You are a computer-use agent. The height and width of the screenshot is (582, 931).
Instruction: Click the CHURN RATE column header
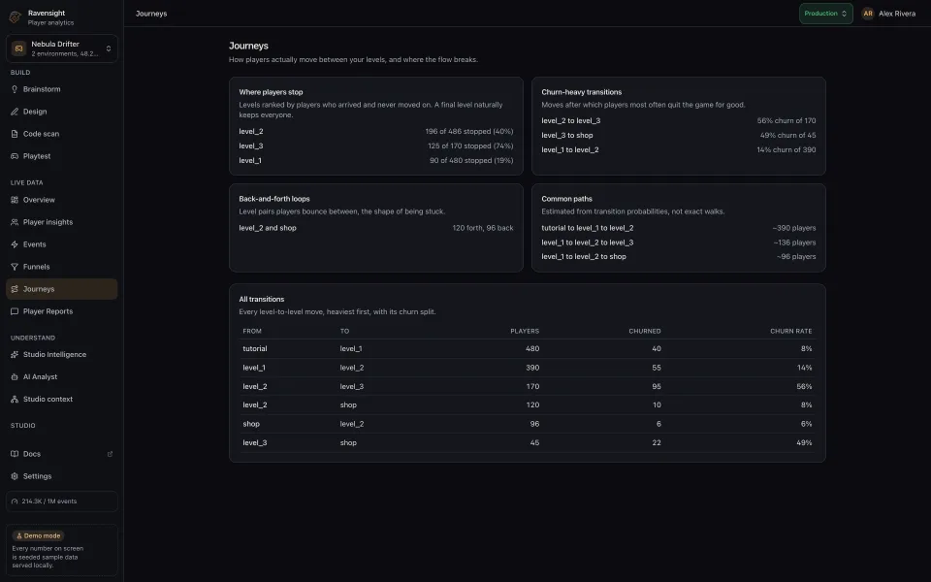[791, 331]
